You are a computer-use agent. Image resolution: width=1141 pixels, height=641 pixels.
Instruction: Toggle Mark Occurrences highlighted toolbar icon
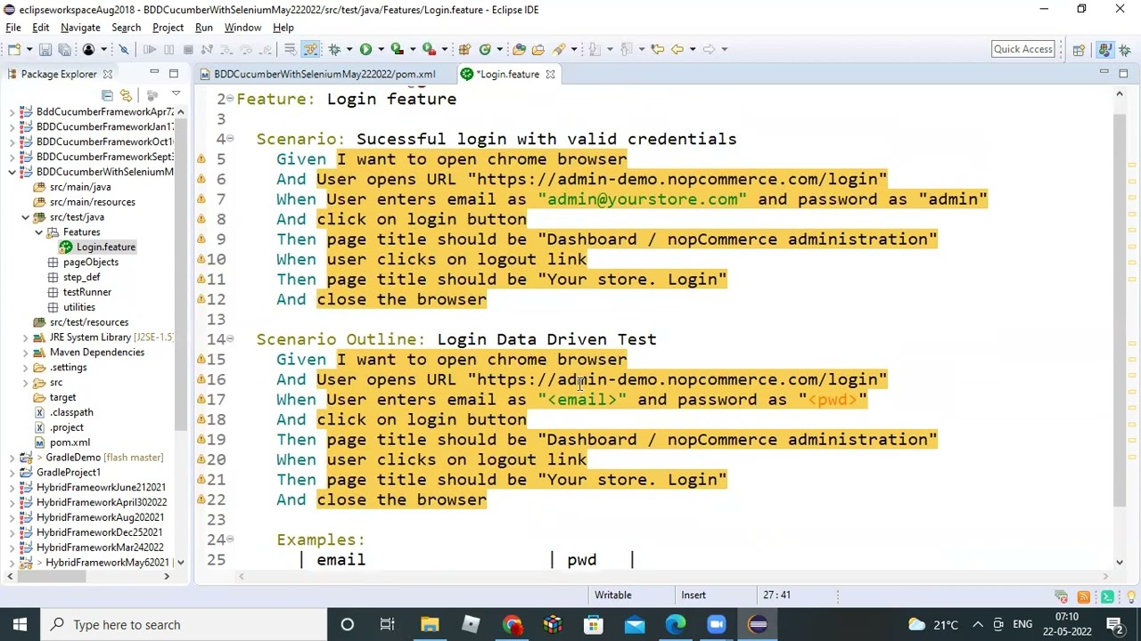(310, 49)
